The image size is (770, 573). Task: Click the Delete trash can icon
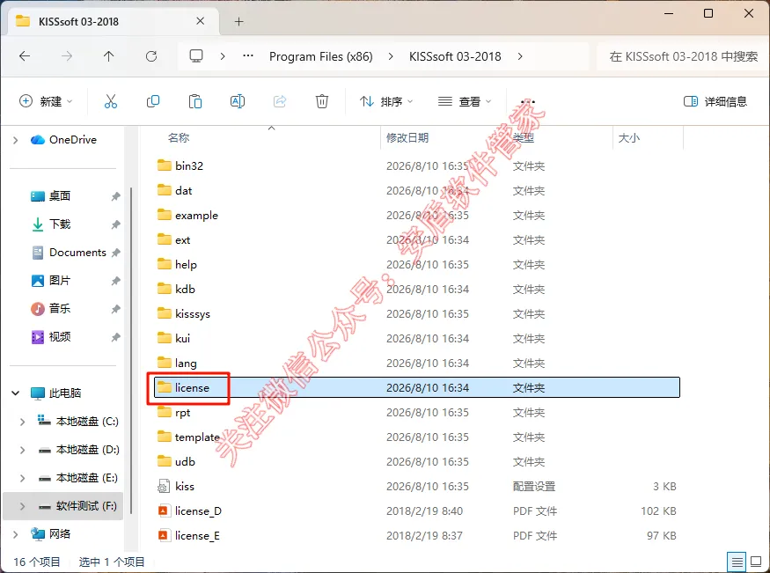(x=322, y=101)
